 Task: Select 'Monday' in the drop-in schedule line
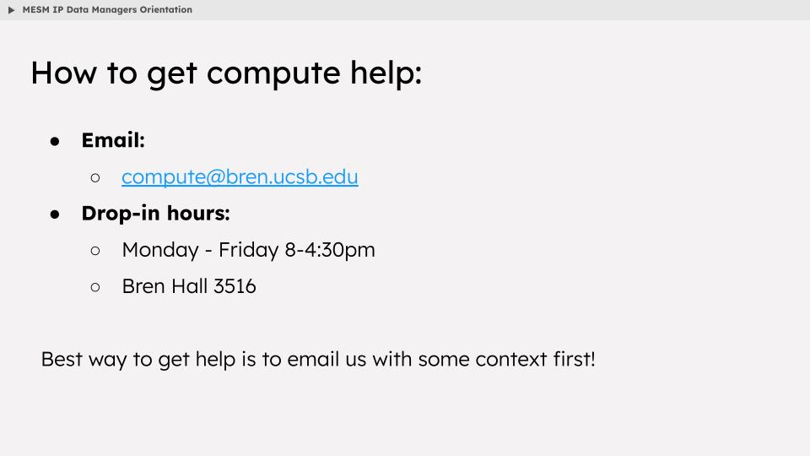click(x=160, y=250)
